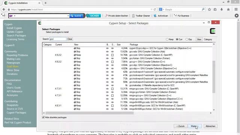Cycle the gccmakedep Skip action icon
This screenshot has width=240, height=135.
click(75, 85)
